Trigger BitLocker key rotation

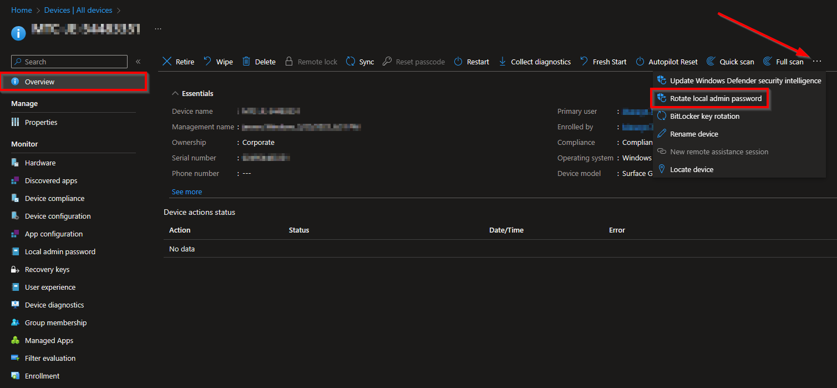[704, 116]
